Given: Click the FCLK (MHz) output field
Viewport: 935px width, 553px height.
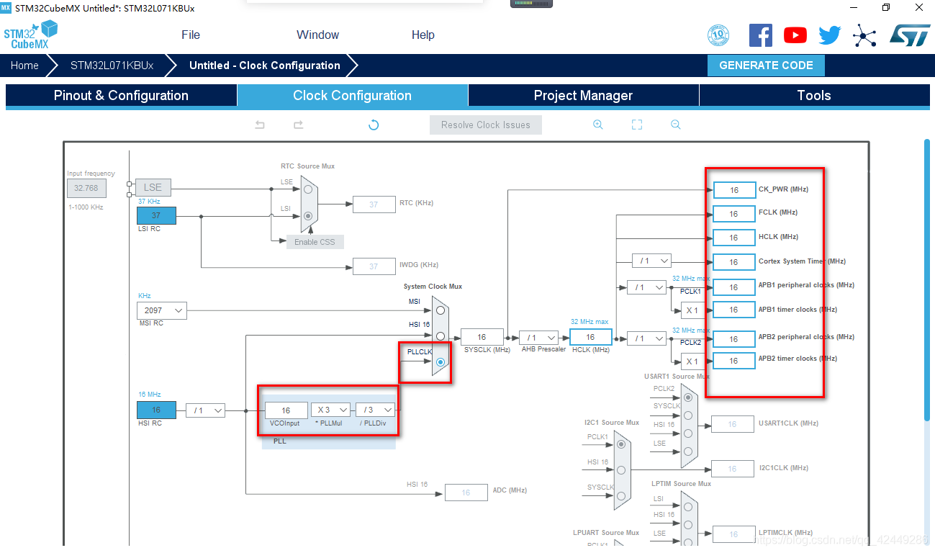Looking at the screenshot, I should point(734,214).
